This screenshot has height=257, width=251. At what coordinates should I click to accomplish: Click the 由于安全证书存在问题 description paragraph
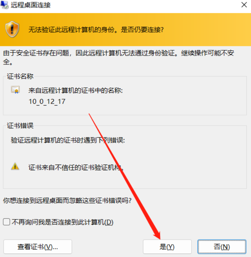point(119,57)
